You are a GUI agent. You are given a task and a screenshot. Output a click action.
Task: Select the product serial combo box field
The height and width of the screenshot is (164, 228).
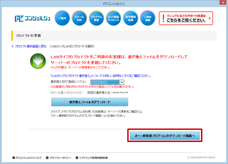pos(107,82)
